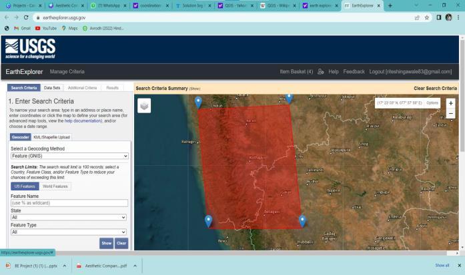The width and height of the screenshot is (465, 275).
Task: Open help documentation link
Action: 83,121
